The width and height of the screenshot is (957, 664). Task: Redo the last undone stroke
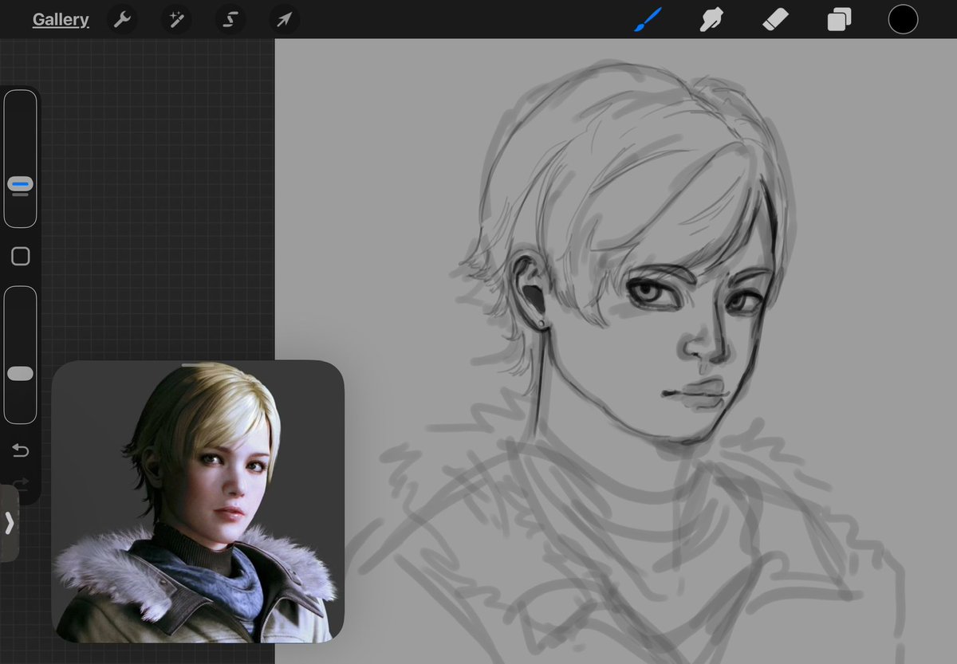coord(20,482)
